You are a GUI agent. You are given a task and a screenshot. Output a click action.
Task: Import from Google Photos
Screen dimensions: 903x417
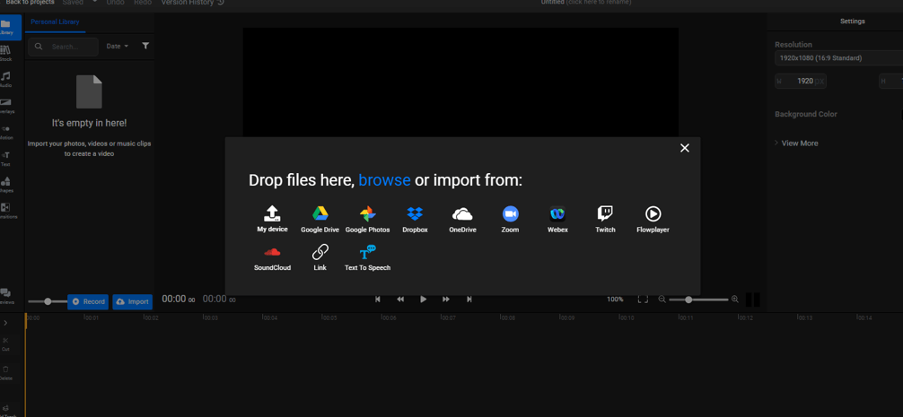pyautogui.click(x=367, y=219)
